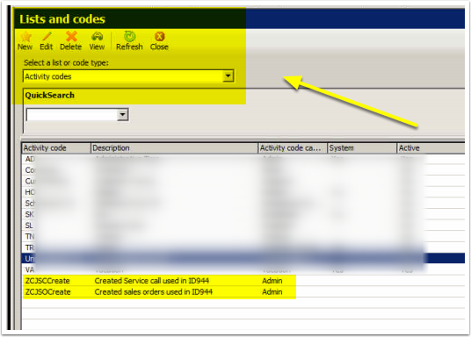This screenshot has width=471, height=337.
Task: Sort by the Description column header
Action: coord(174,148)
